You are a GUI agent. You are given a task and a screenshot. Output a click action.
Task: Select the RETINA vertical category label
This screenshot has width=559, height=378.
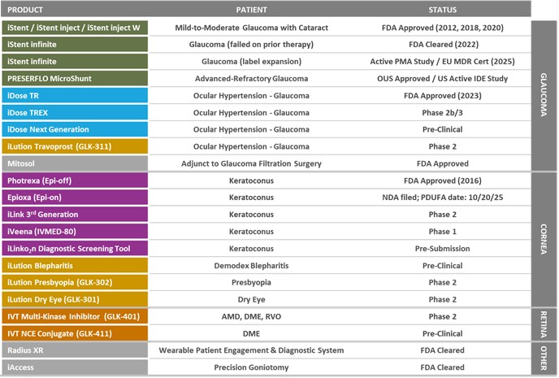pyautogui.click(x=544, y=324)
